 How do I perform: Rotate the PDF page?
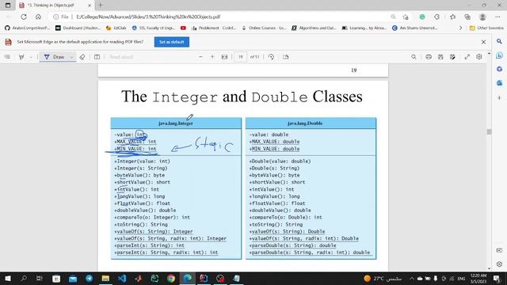[271, 57]
